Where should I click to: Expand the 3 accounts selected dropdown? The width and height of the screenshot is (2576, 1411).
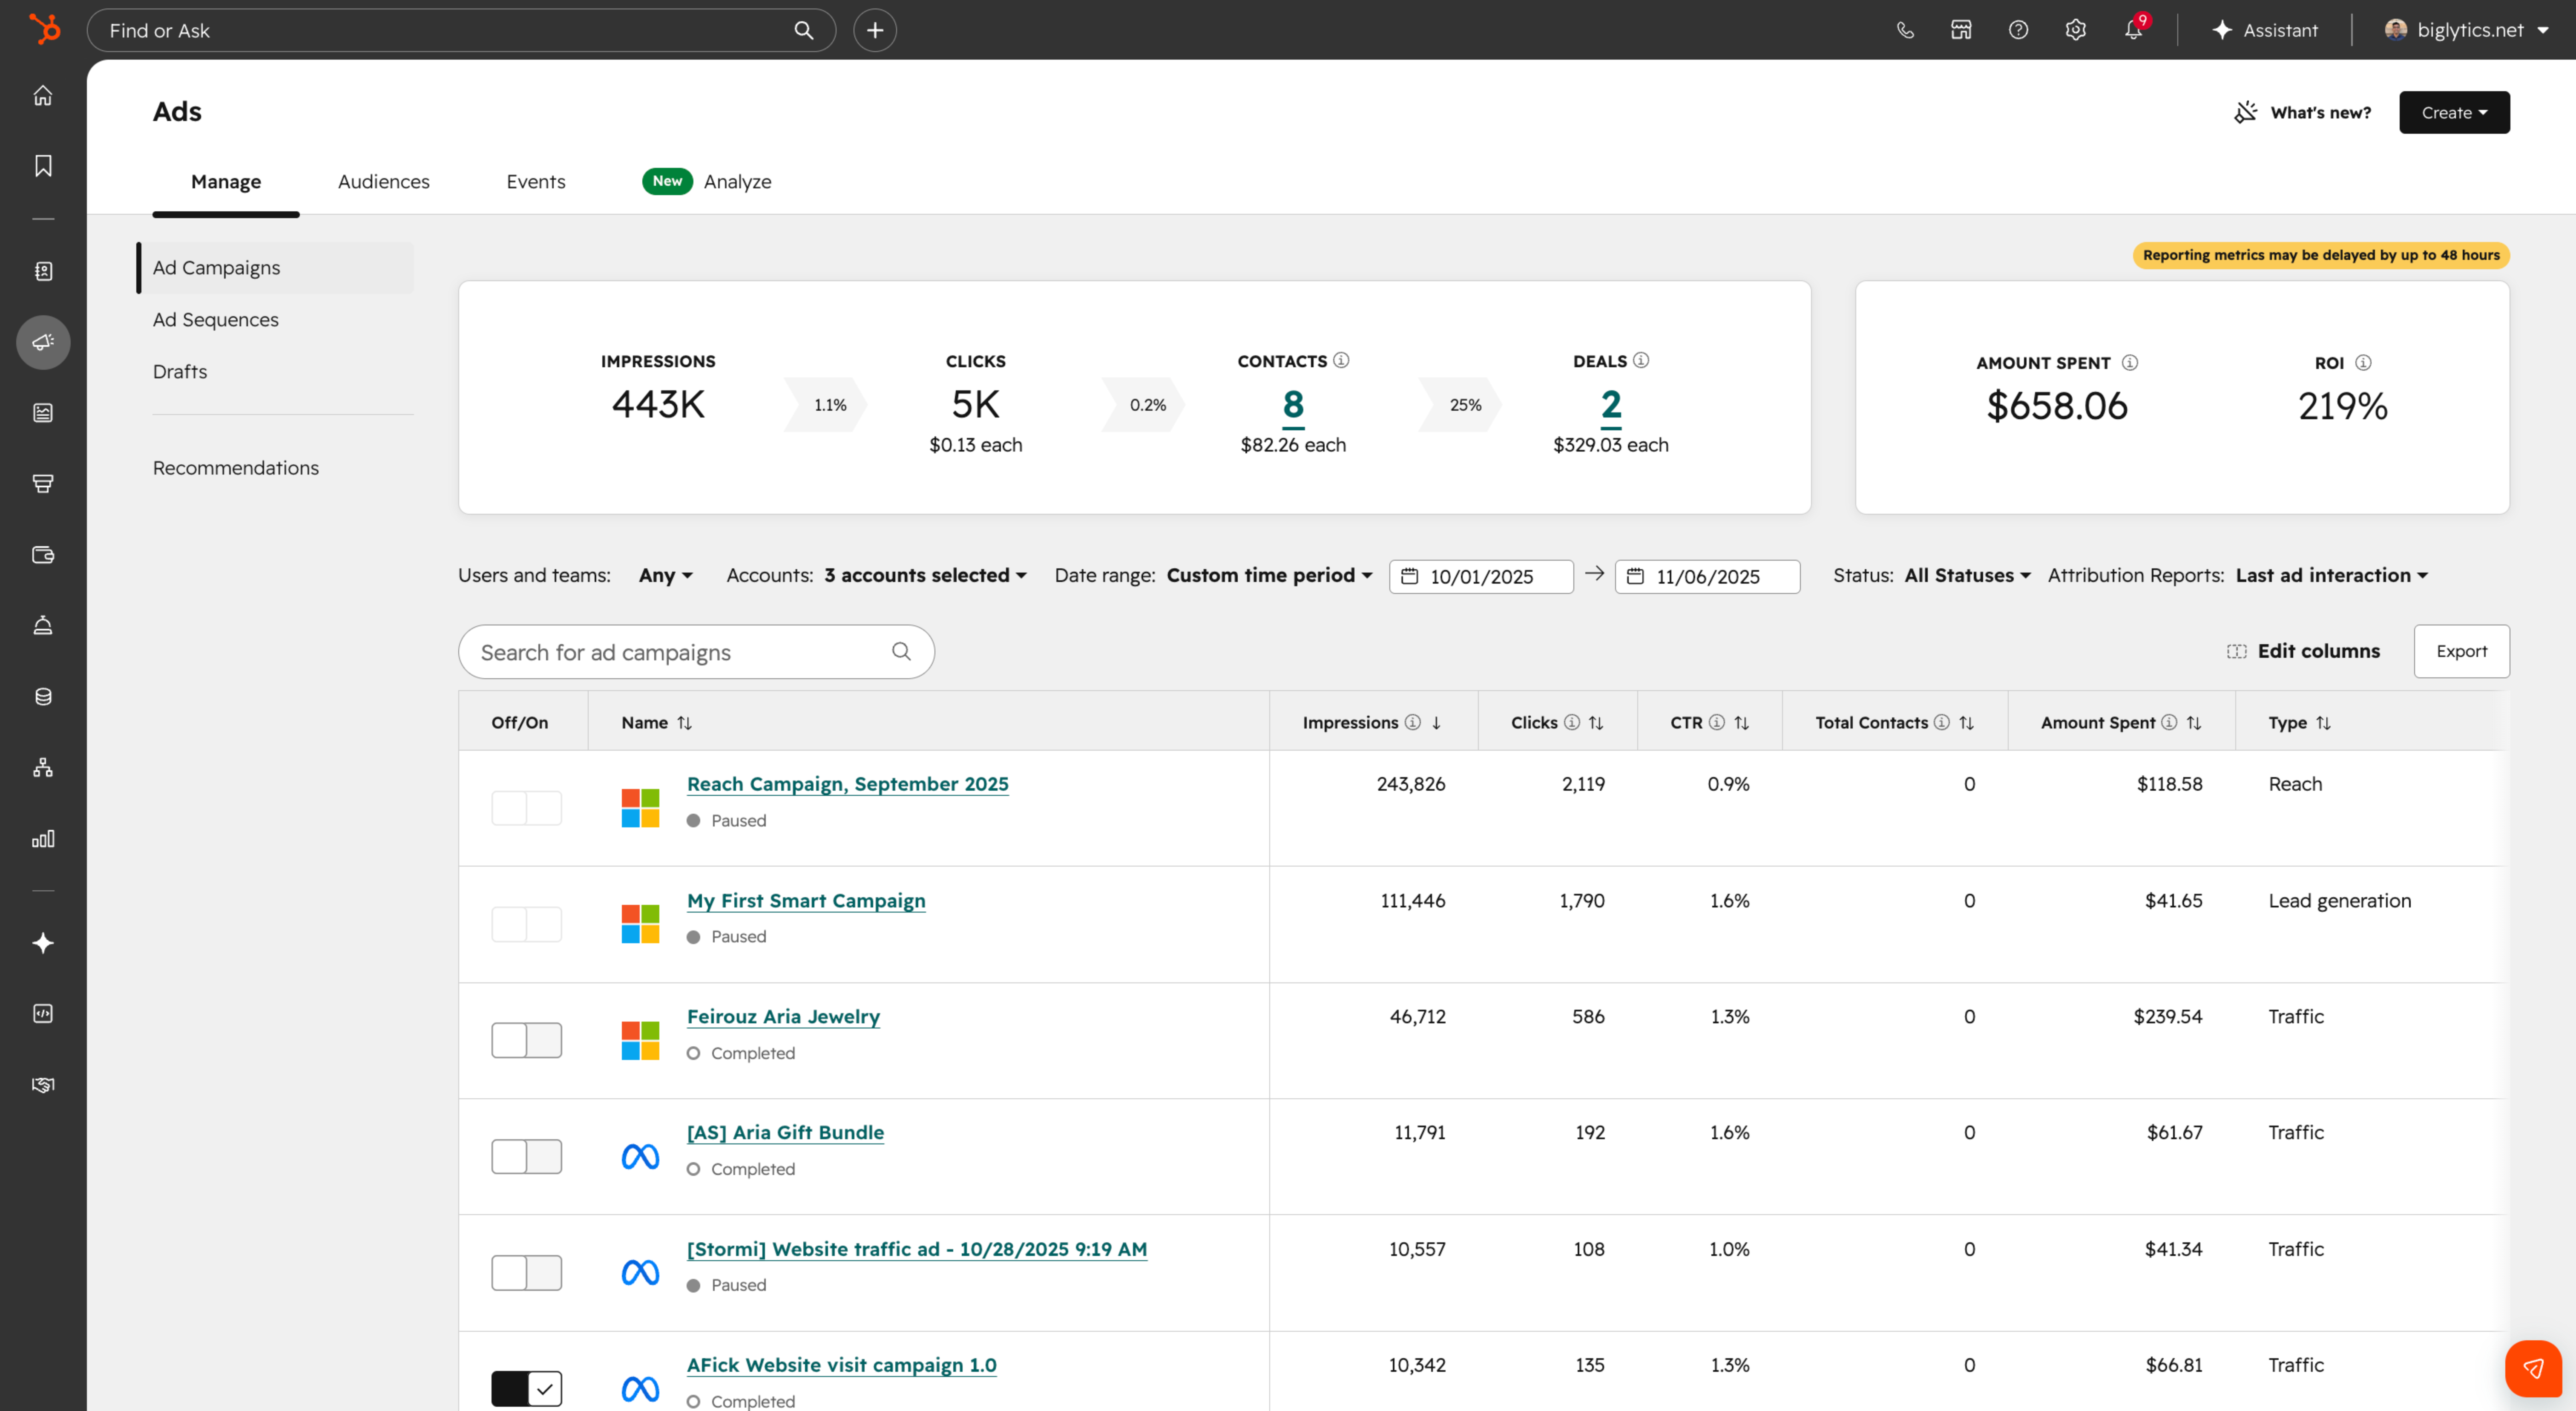tap(925, 575)
